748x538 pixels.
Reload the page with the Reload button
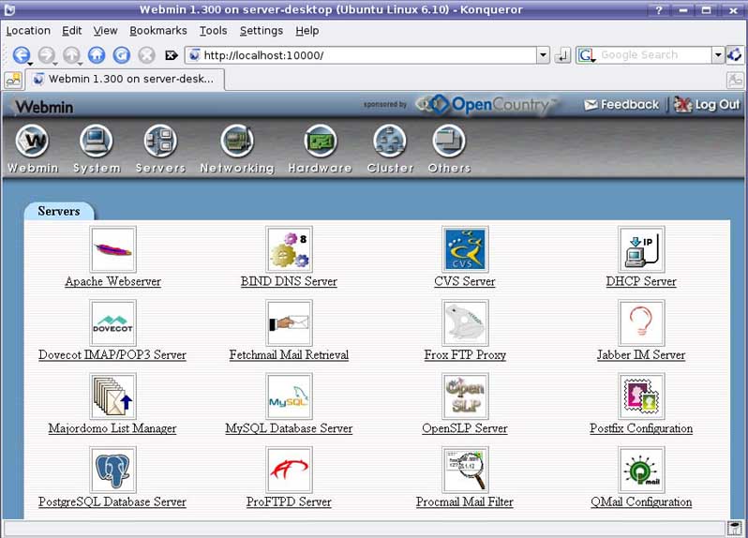pyautogui.click(x=122, y=55)
